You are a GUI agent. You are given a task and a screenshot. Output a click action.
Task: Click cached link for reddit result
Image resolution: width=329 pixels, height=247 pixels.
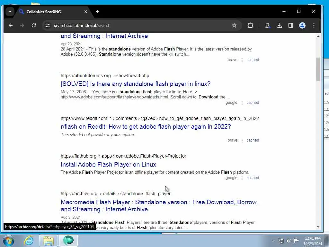coord(253,140)
